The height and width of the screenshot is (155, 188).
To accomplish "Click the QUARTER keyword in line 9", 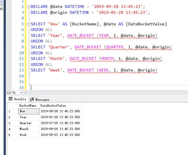I will tap(115, 47).
